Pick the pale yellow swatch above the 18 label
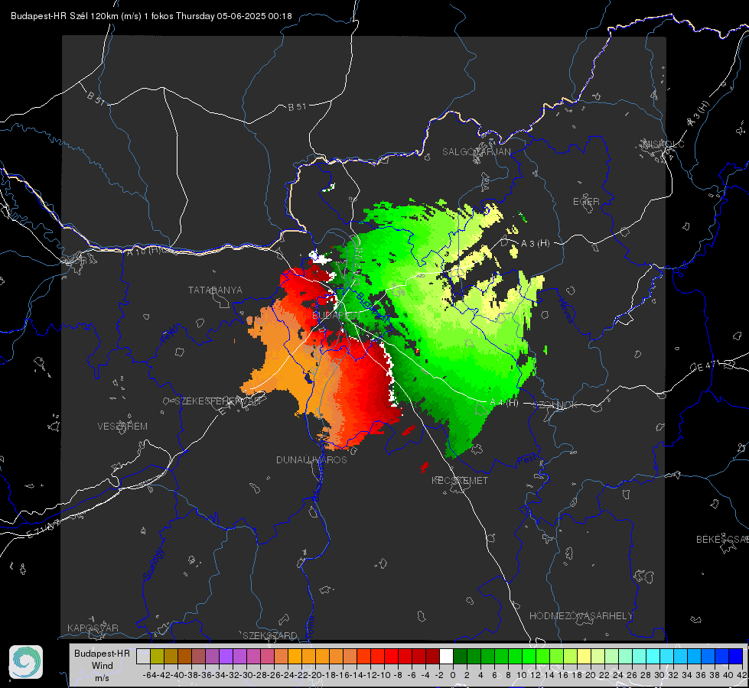The width and height of the screenshot is (749, 688). coord(584,656)
